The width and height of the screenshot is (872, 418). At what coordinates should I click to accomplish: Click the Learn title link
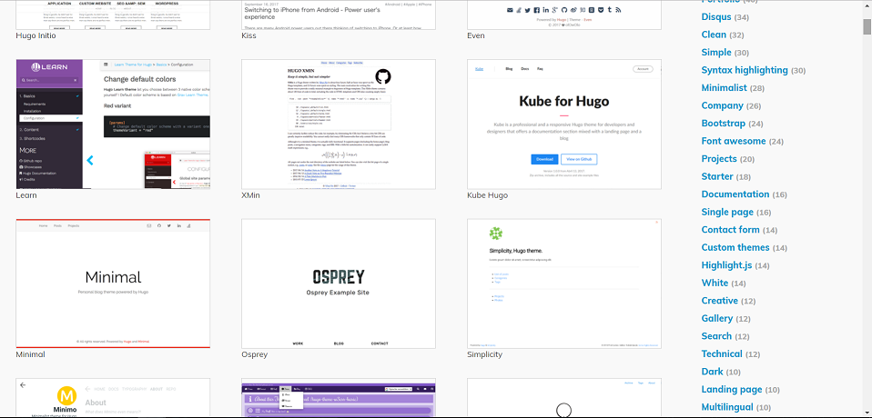click(26, 195)
